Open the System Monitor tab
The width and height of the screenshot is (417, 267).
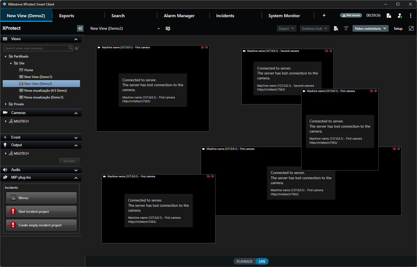click(284, 16)
